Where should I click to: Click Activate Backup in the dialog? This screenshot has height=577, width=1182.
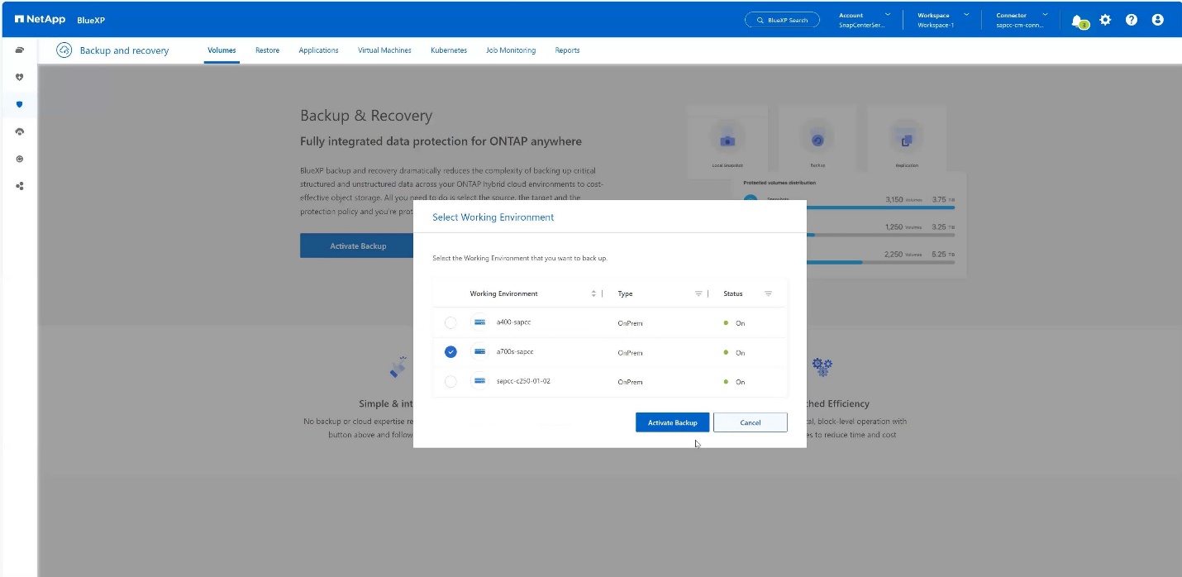pyautogui.click(x=672, y=422)
